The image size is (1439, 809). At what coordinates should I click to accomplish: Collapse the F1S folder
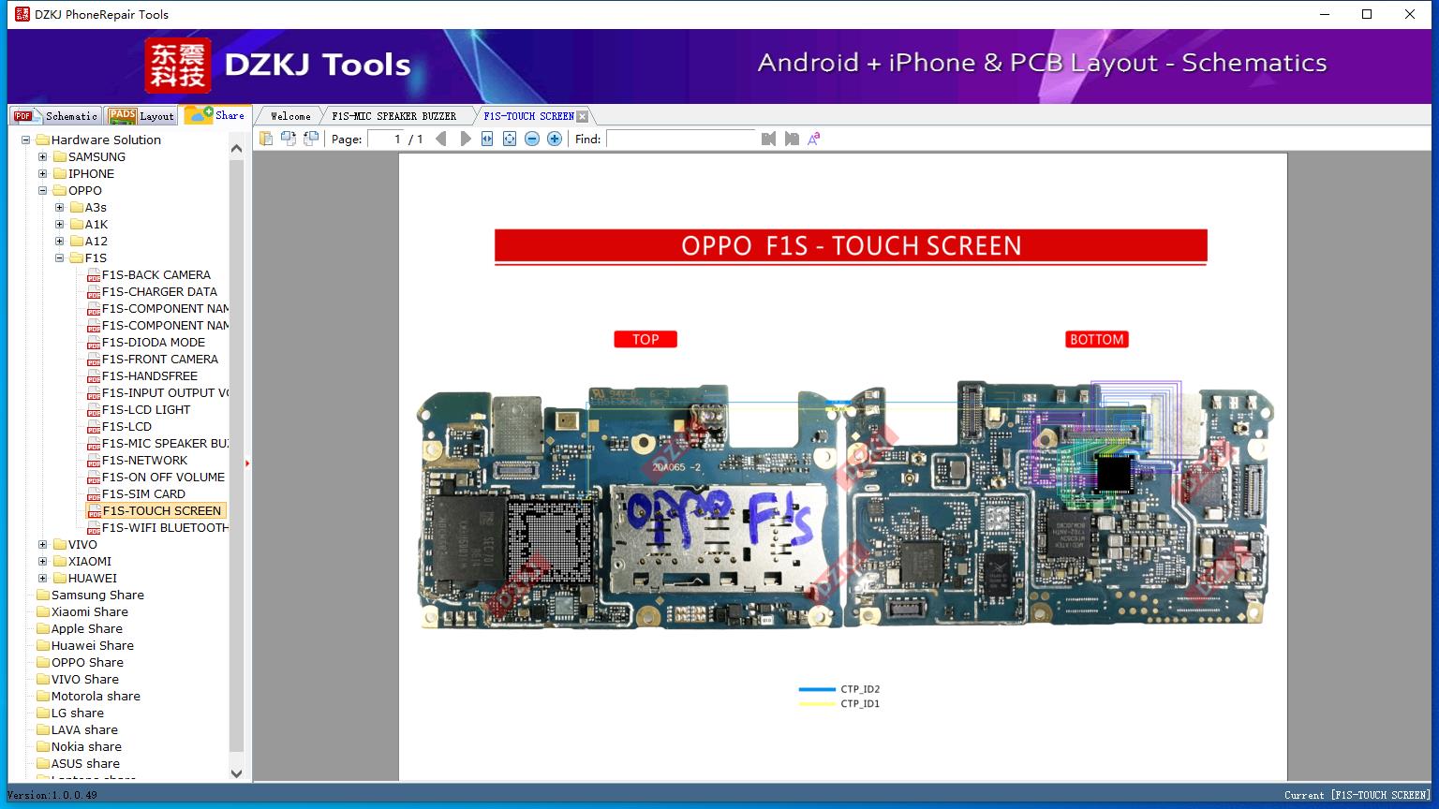[x=60, y=258]
